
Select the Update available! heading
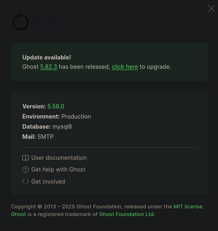(47, 57)
